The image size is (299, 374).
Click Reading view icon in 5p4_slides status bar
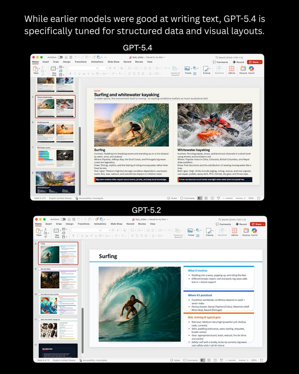coord(212,198)
